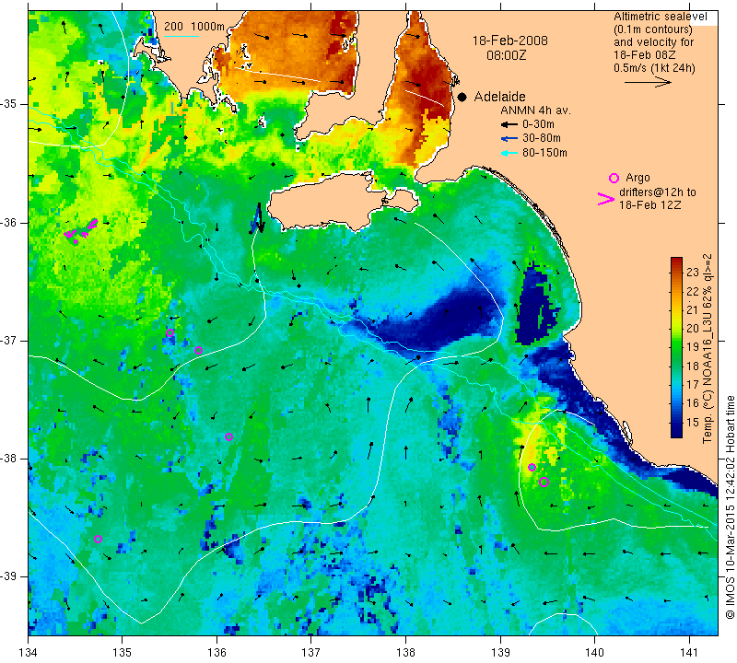Click the blue ANMN mooring arrow west of Kangaroo Island
The image size is (737, 663).
[258, 218]
